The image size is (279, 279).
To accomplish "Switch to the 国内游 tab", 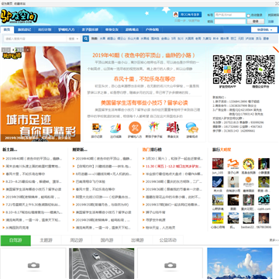I will [x=107, y=240].
